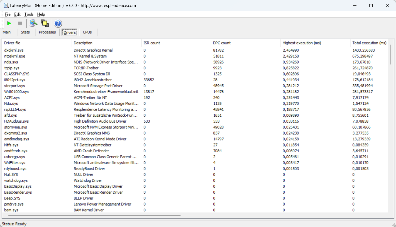Click the LatencyMon app icon in title bar
This screenshot has width=396, height=227.
pyautogui.click(x=6, y=6)
